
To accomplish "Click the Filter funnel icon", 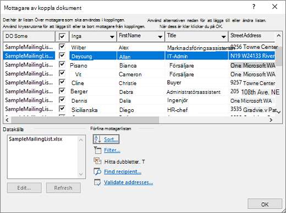I will (97, 150).
